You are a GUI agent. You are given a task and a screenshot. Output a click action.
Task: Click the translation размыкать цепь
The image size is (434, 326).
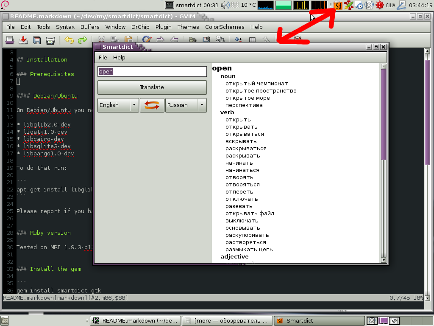[249, 250]
